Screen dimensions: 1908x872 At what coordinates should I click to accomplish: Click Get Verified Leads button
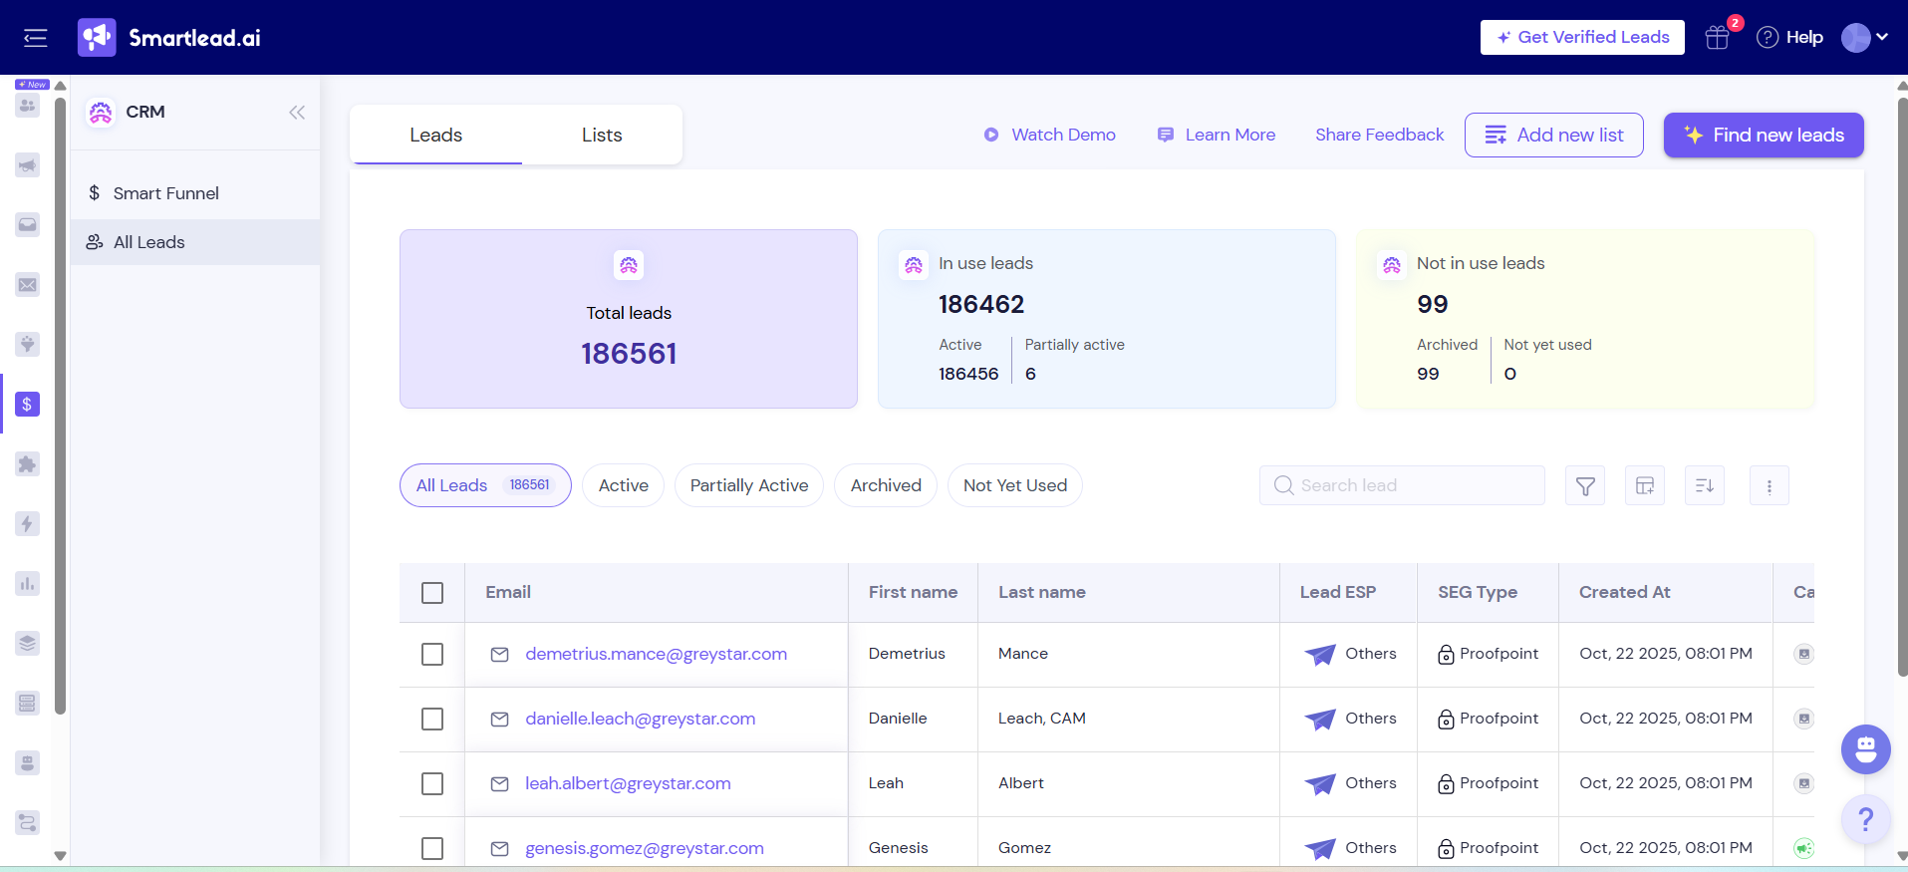(1582, 37)
